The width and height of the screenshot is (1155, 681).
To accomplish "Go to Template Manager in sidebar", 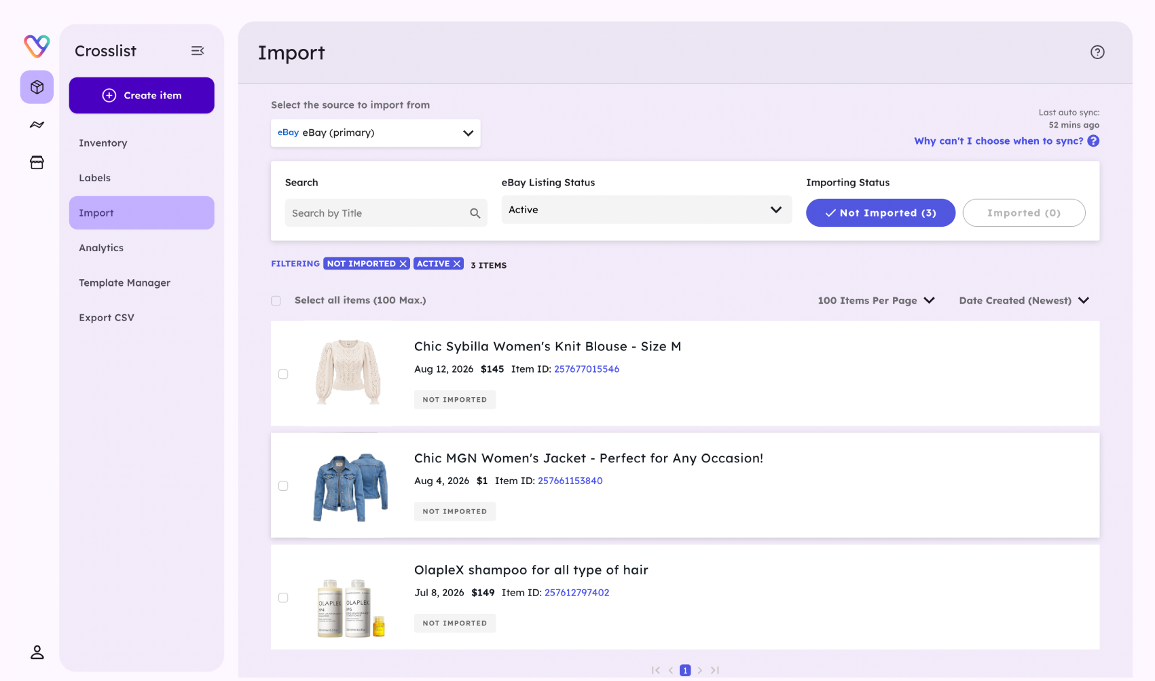I will tap(124, 283).
